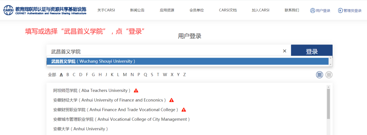Image resolution: width=367 pixels, height=135 pixels.
Task: Filter schools by letter Q
Action: click(145, 75)
